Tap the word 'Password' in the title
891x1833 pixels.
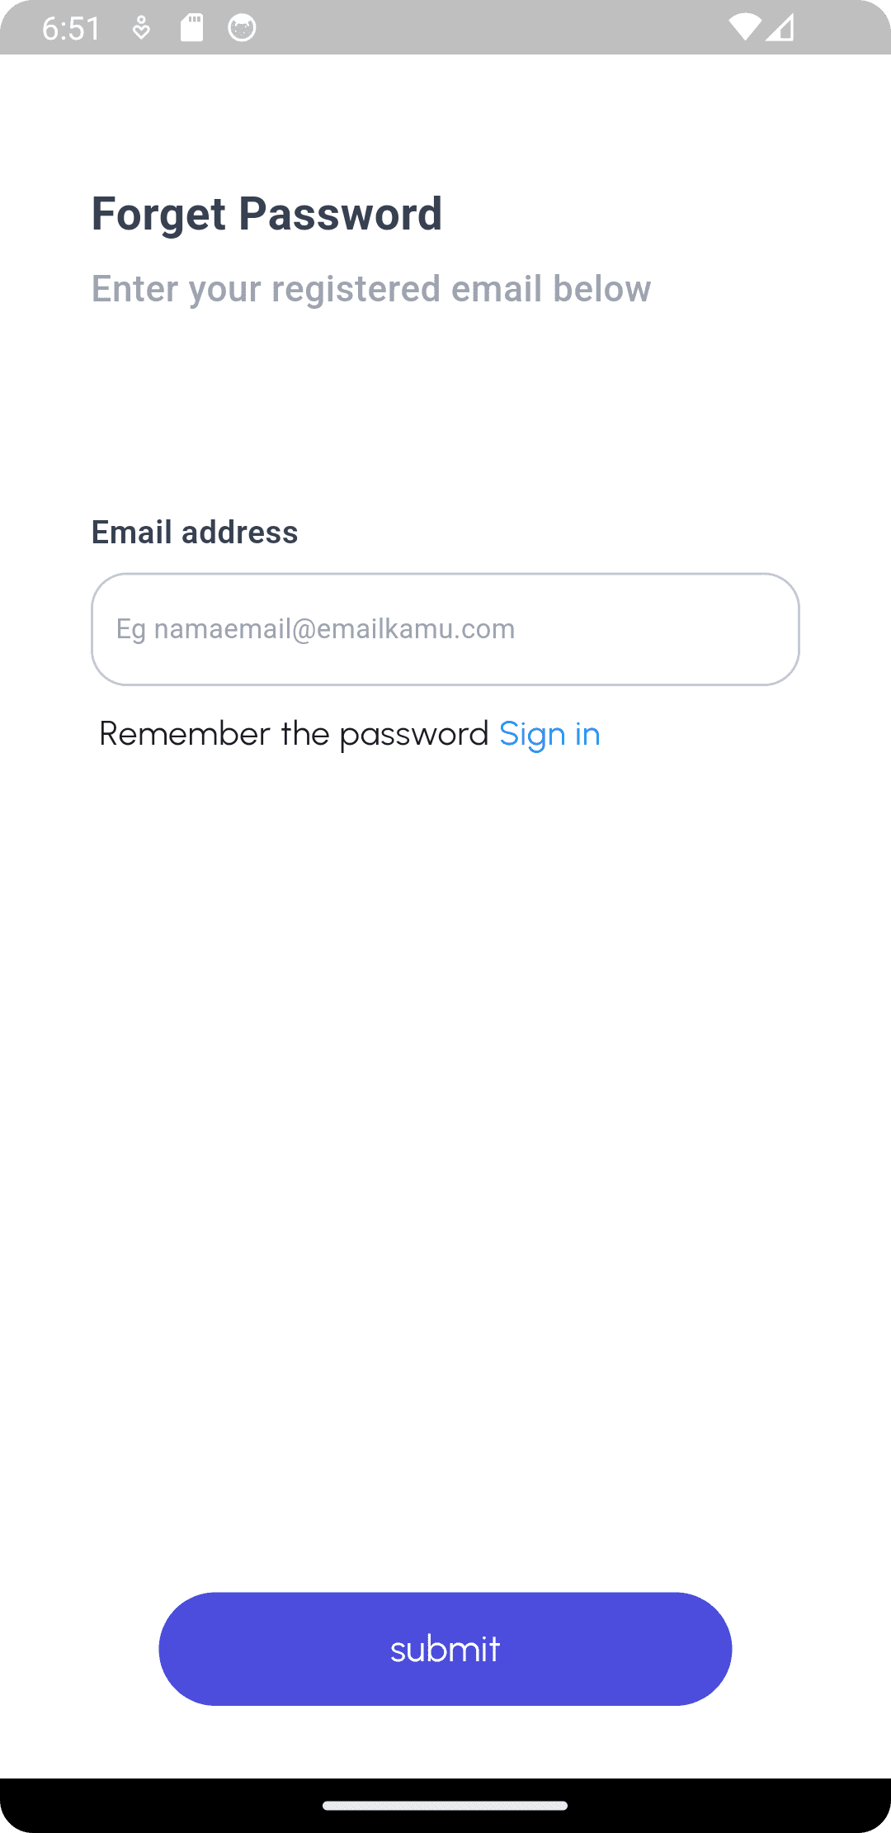click(341, 214)
